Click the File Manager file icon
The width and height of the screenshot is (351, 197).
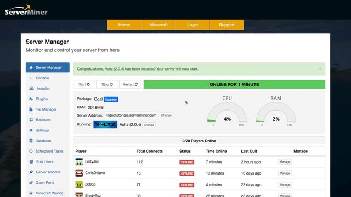click(31, 109)
